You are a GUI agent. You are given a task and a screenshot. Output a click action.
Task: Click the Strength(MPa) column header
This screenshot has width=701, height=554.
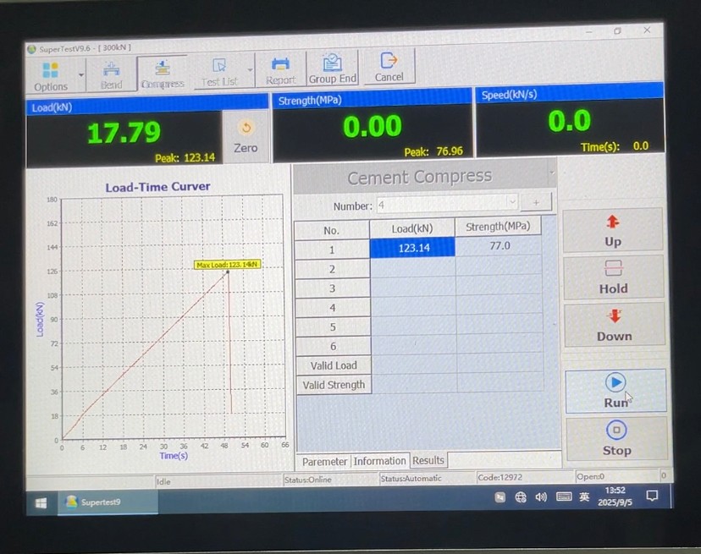click(x=498, y=227)
